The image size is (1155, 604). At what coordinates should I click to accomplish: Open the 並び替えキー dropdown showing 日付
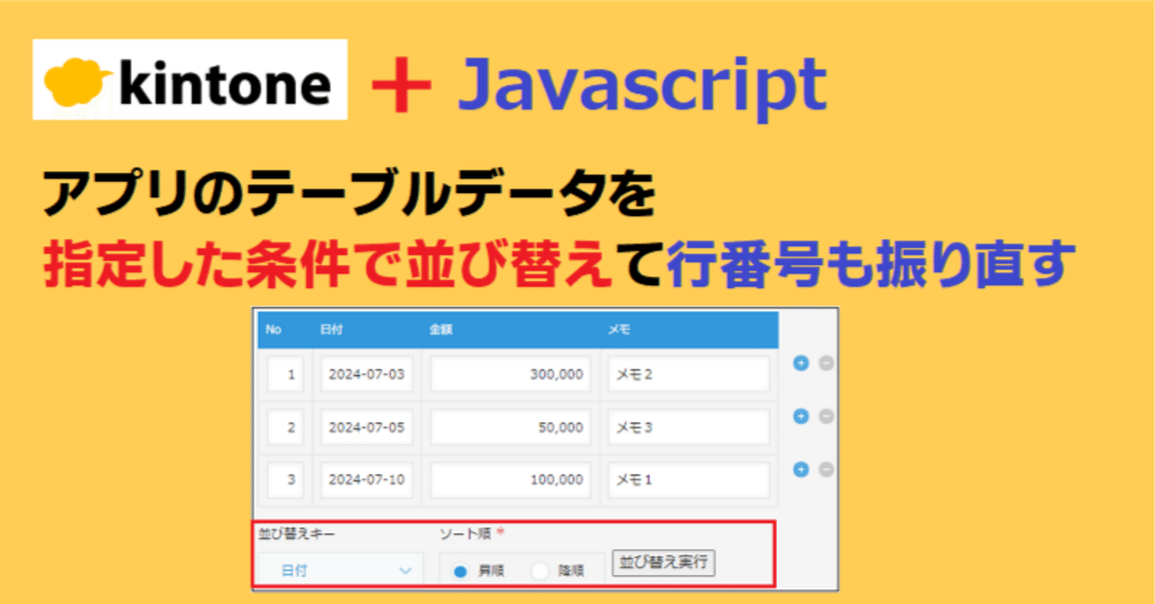[x=341, y=570]
